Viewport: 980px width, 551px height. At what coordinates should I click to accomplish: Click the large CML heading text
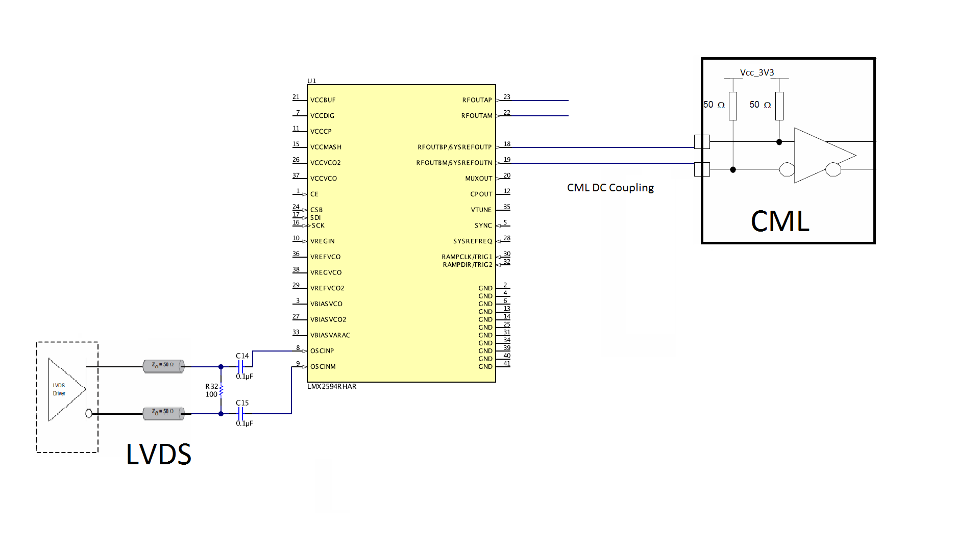point(780,221)
